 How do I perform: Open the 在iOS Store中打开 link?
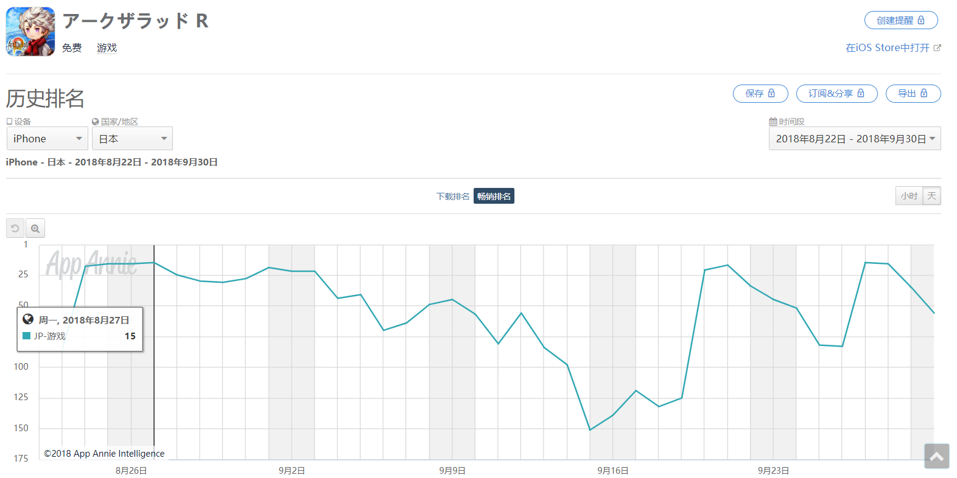(887, 48)
